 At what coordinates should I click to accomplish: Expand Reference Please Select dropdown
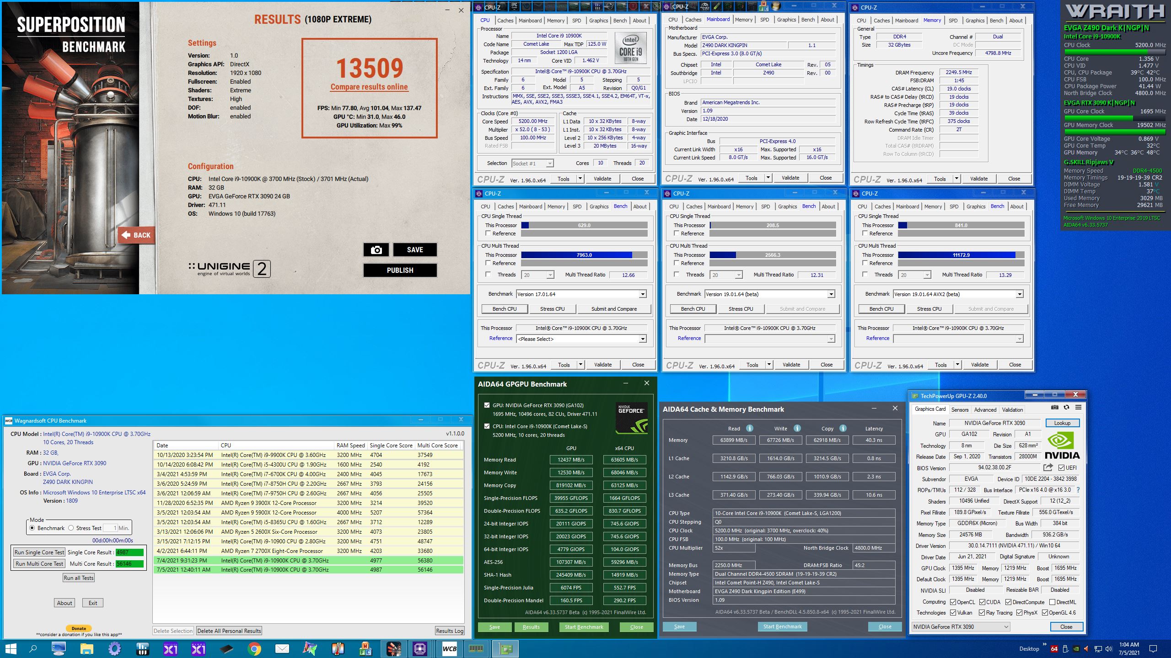tap(643, 339)
